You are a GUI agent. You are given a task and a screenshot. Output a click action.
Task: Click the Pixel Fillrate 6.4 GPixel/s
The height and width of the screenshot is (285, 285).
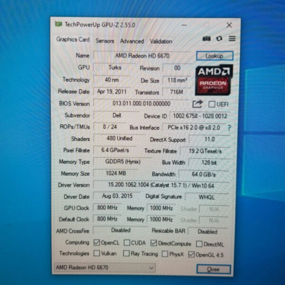[115, 150]
